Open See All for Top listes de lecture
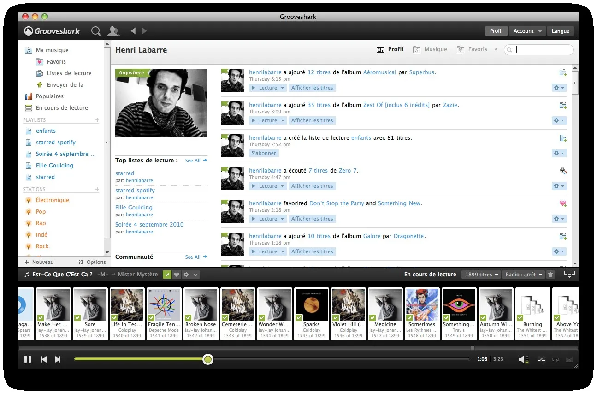The width and height of the screenshot is (597, 394). point(196,161)
